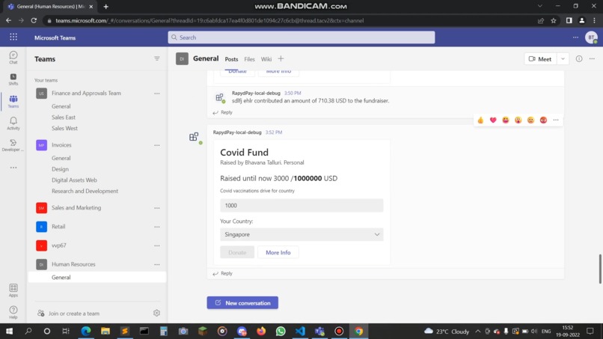Image resolution: width=603 pixels, height=339 pixels.
Task: Open the Sales and Marketing team
Action: tap(76, 208)
